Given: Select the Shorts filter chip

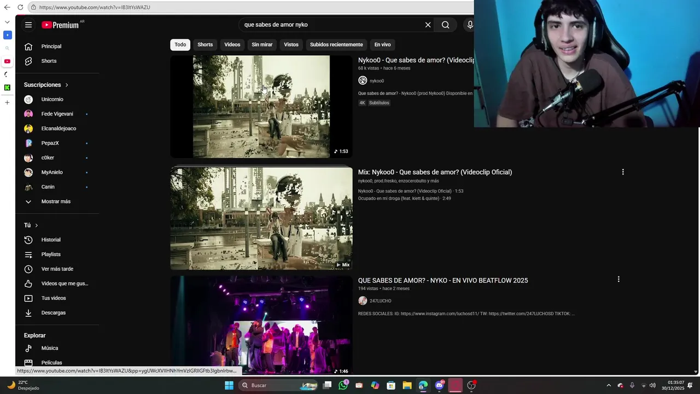Looking at the screenshot, I should pos(205,44).
